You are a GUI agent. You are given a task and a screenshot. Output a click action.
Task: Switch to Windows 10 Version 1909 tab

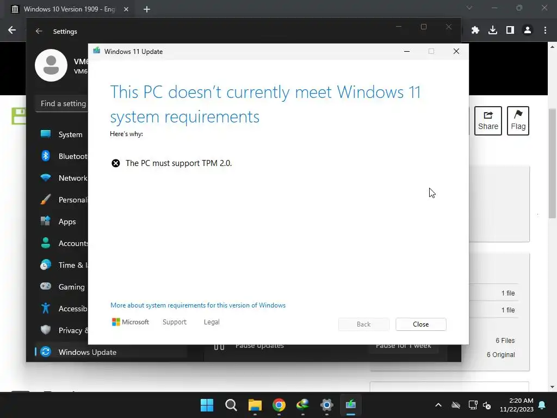(x=69, y=9)
